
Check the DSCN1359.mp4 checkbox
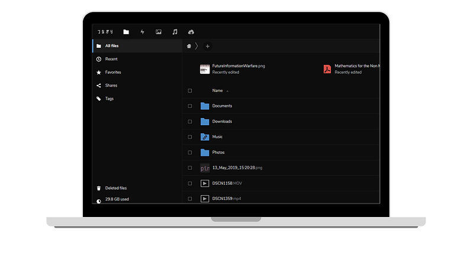click(x=190, y=199)
